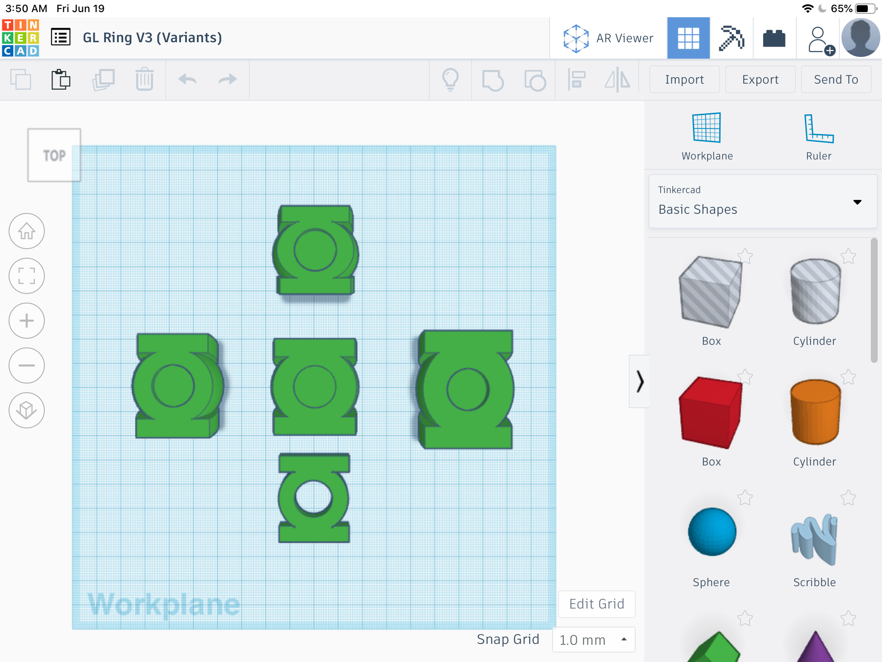
Task: Zoom out with the minus button
Action: point(27,365)
